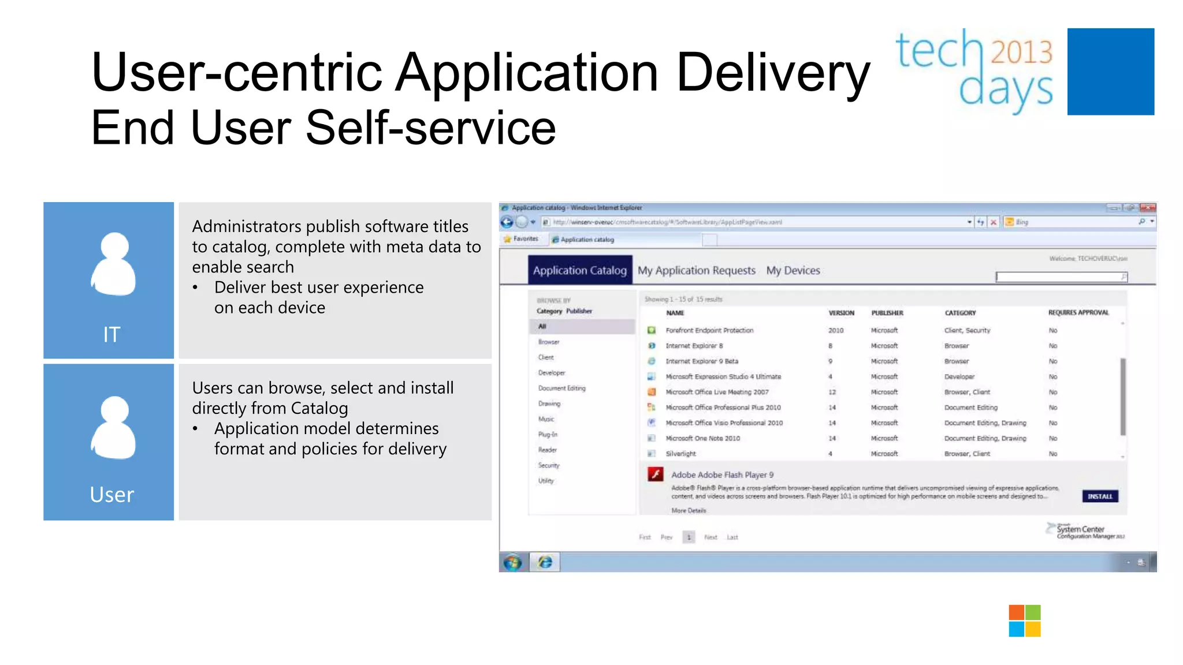Image resolution: width=1183 pixels, height=665 pixels.
Task: Open the Favorites star button
Action: click(x=520, y=239)
